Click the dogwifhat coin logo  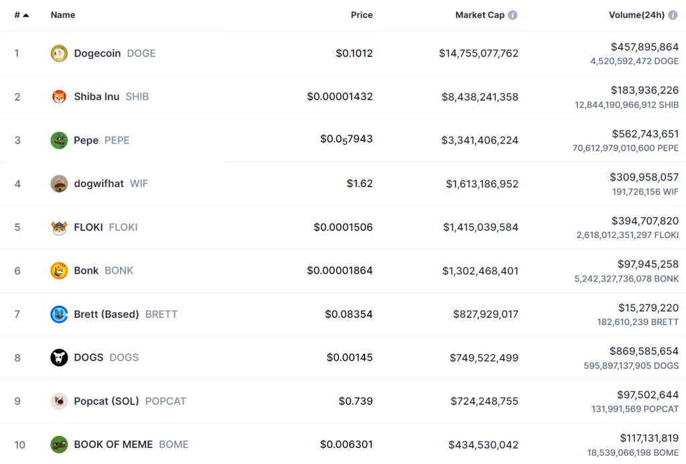(x=59, y=184)
